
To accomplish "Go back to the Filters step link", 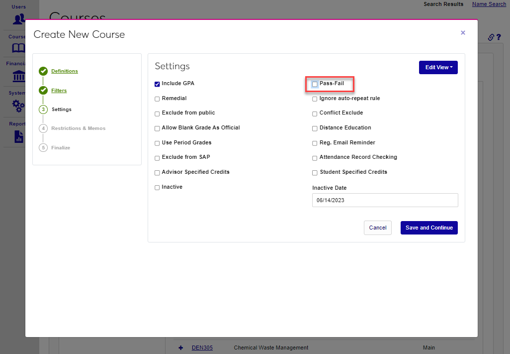I will [x=59, y=91].
